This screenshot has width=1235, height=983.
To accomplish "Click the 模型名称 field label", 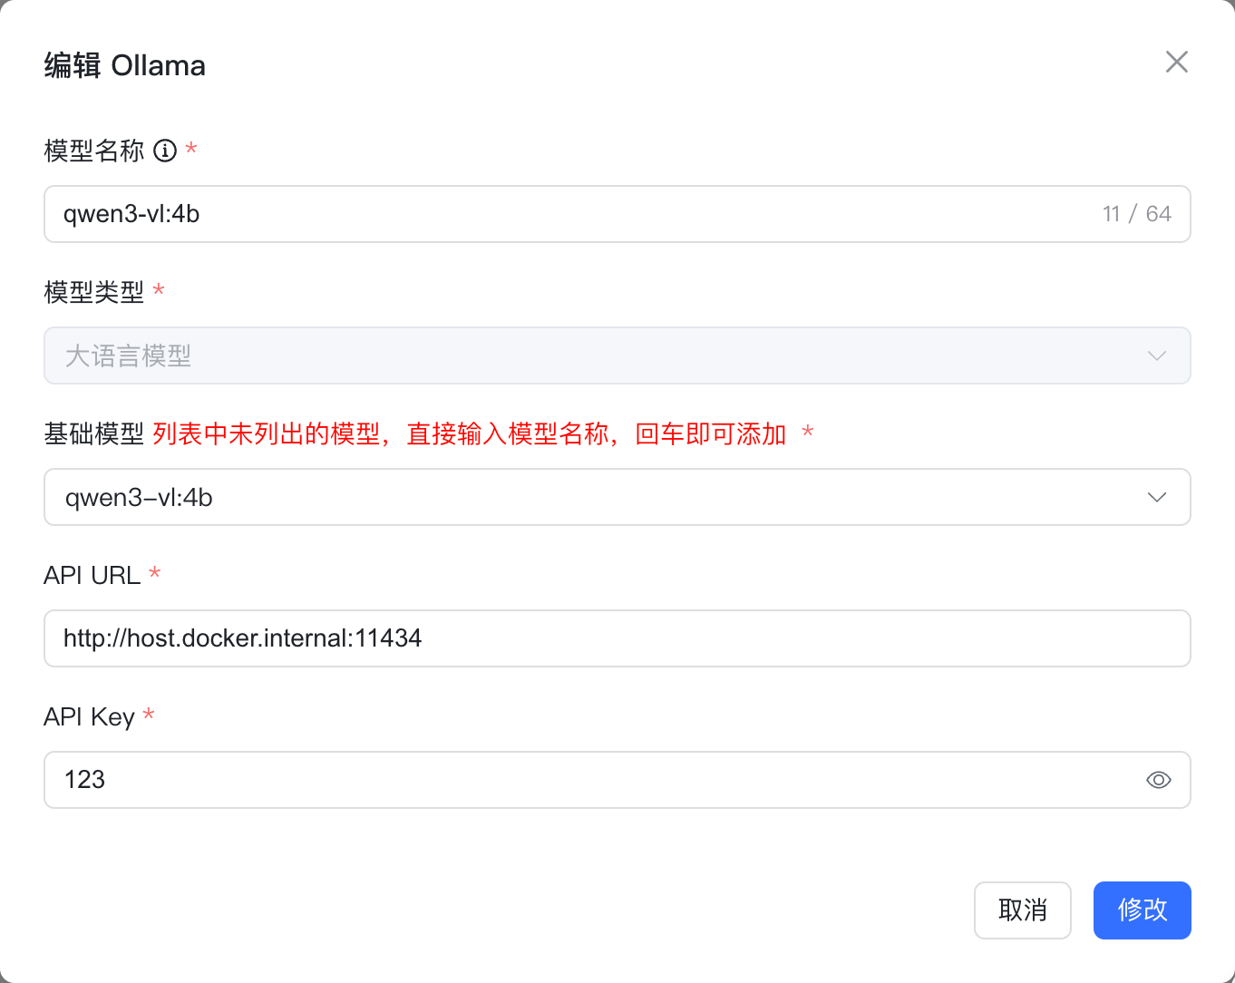I will [x=93, y=151].
